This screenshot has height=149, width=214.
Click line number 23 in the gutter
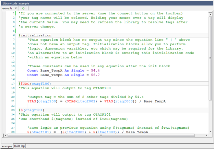(13, 110)
